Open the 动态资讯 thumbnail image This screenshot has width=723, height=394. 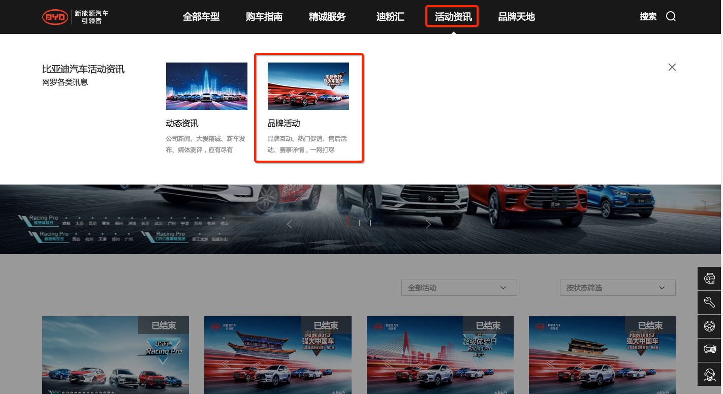[207, 86]
